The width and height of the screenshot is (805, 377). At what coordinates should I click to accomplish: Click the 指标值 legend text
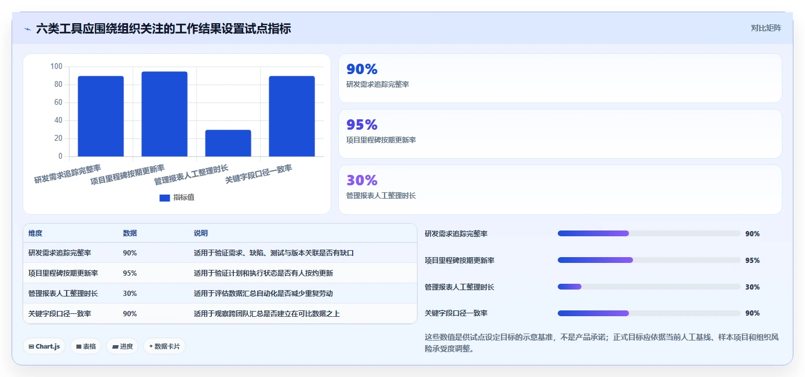[184, 197]
